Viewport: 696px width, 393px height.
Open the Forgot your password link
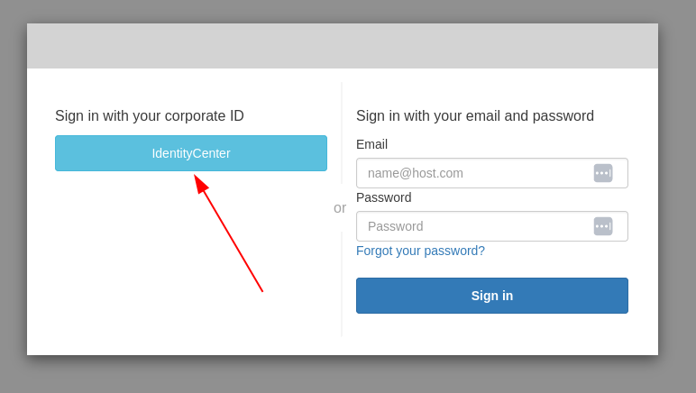coord(420,251)
